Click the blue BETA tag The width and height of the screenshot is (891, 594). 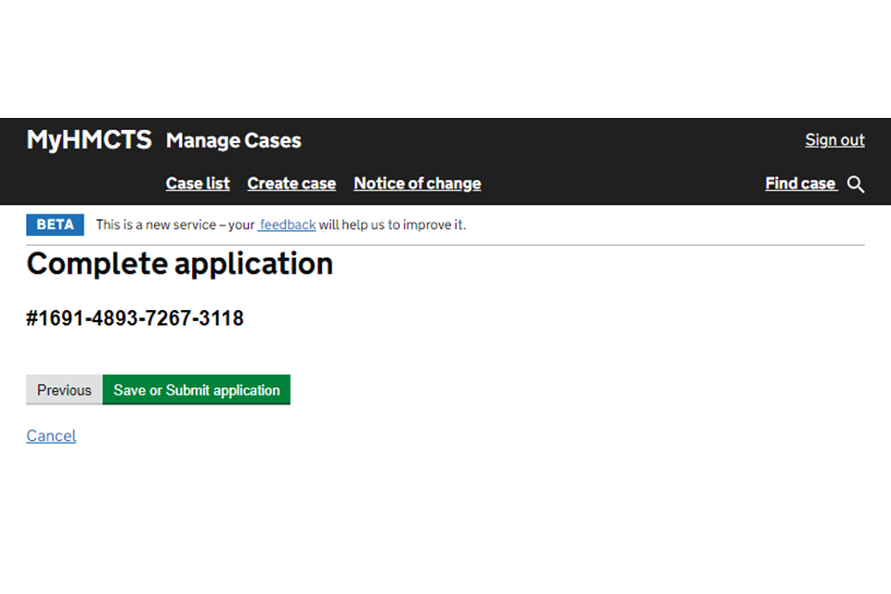tap(55, 225)
